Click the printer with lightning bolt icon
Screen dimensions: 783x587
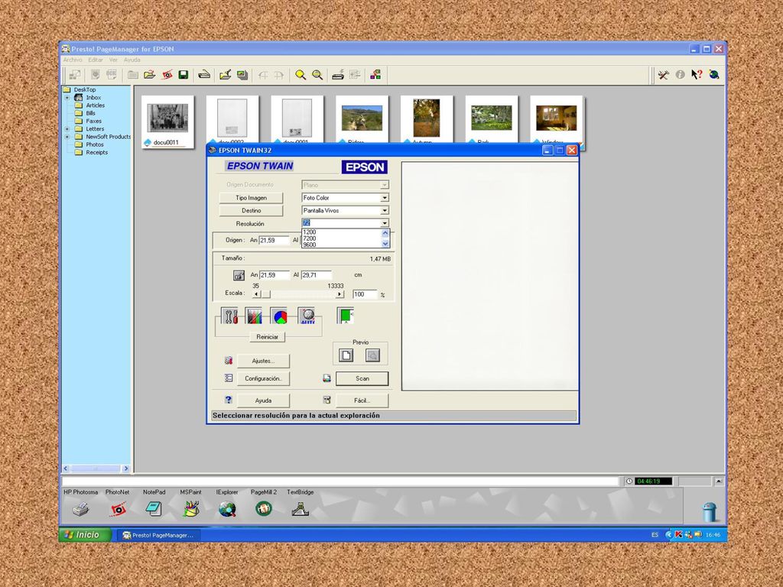(338, 75)
